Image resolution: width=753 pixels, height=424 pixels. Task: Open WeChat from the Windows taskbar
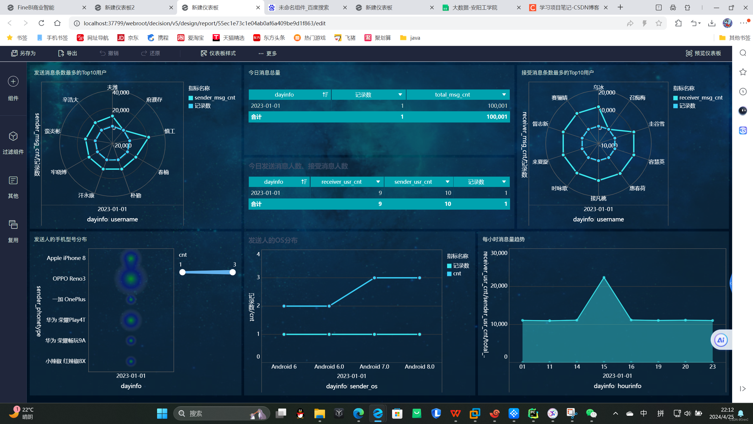coord(591,413)
